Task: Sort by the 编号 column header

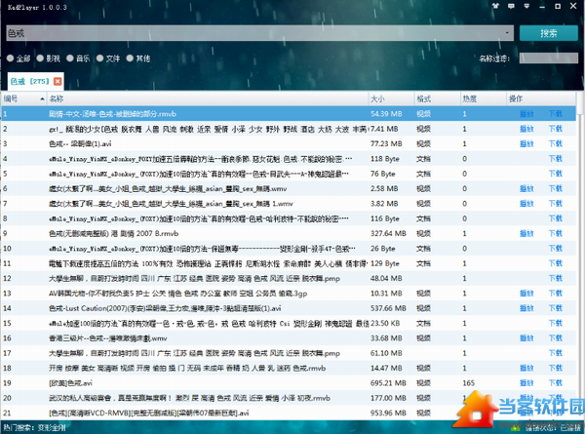Action: click(23, 99)
